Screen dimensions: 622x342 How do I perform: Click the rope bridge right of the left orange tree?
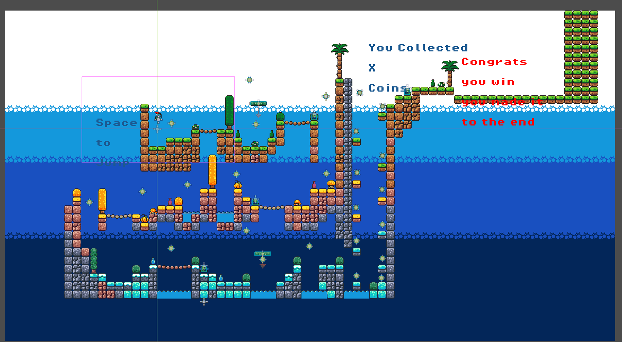click(119, 217)
